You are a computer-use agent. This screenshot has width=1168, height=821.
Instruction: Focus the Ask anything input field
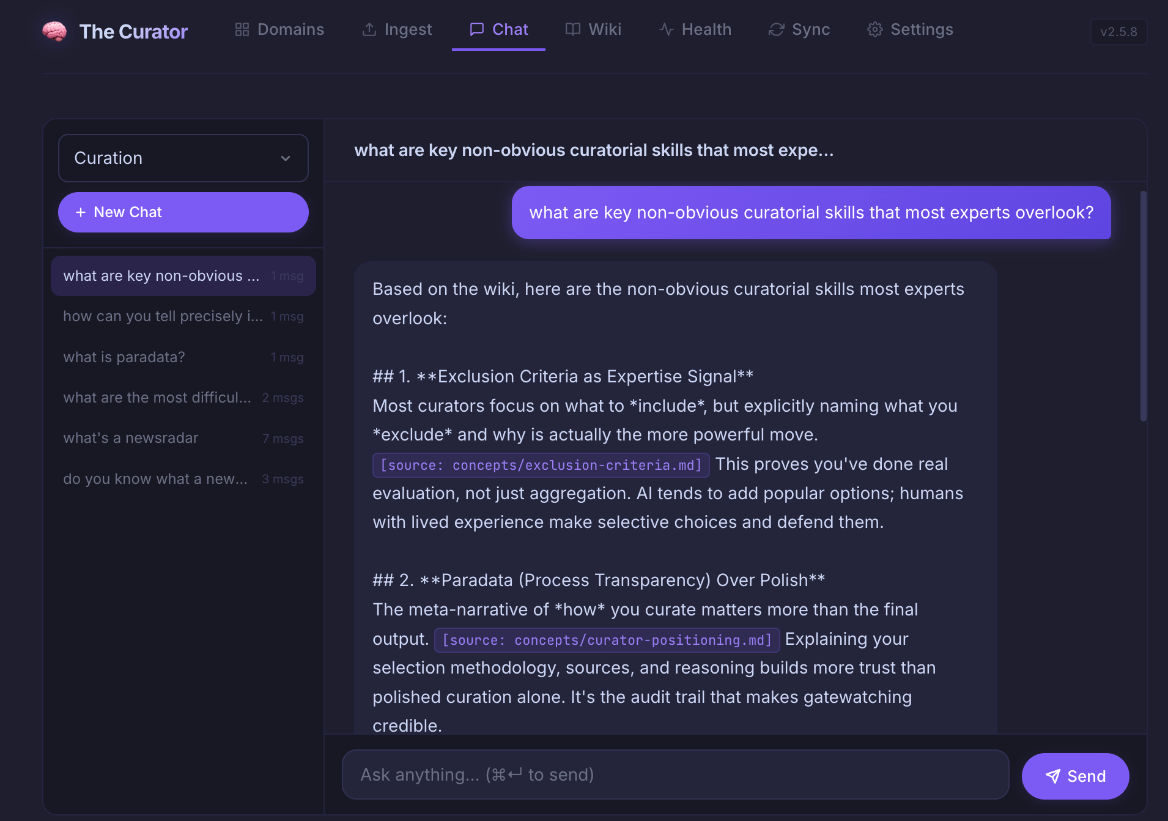[675, 775]
